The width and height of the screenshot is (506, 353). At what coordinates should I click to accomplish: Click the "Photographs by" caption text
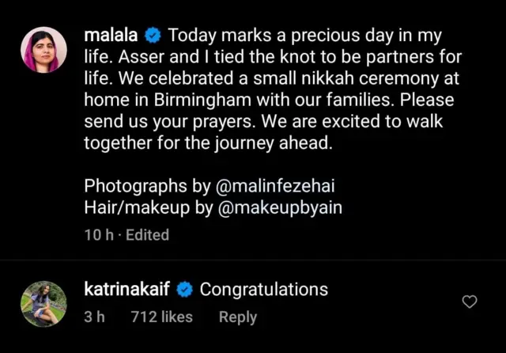pyautogui.click(x=147, y=187)
